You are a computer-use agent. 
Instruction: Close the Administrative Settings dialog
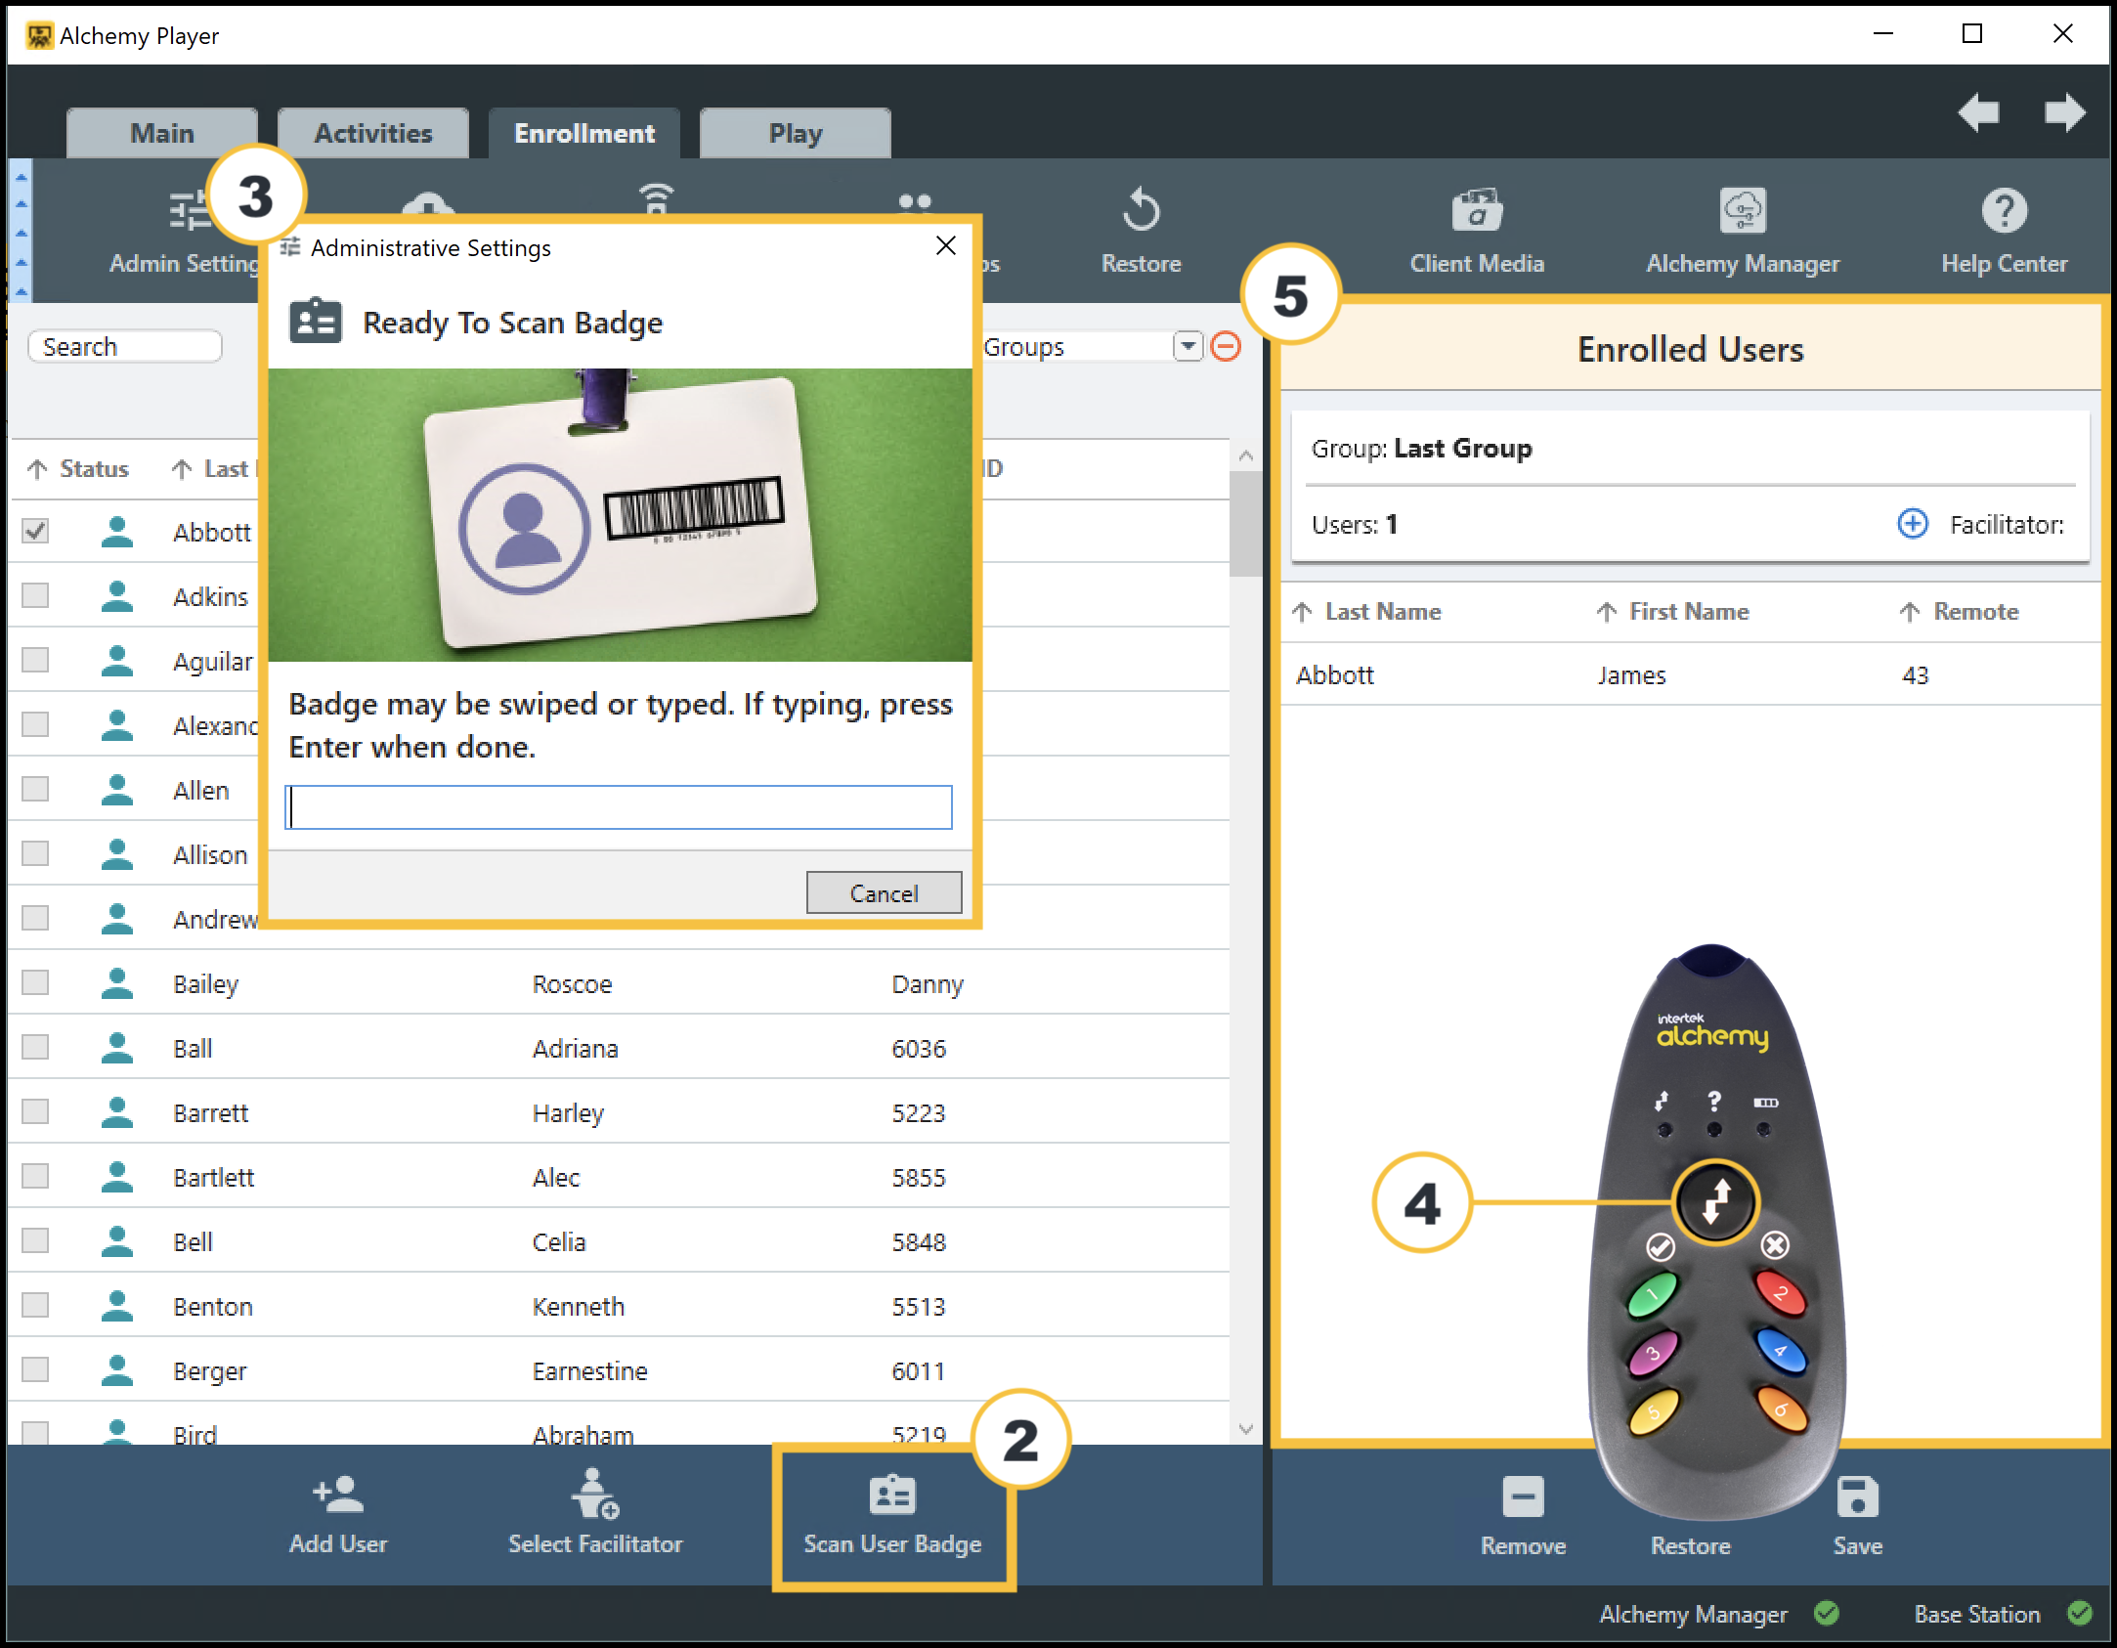click(x=945, y=245)
